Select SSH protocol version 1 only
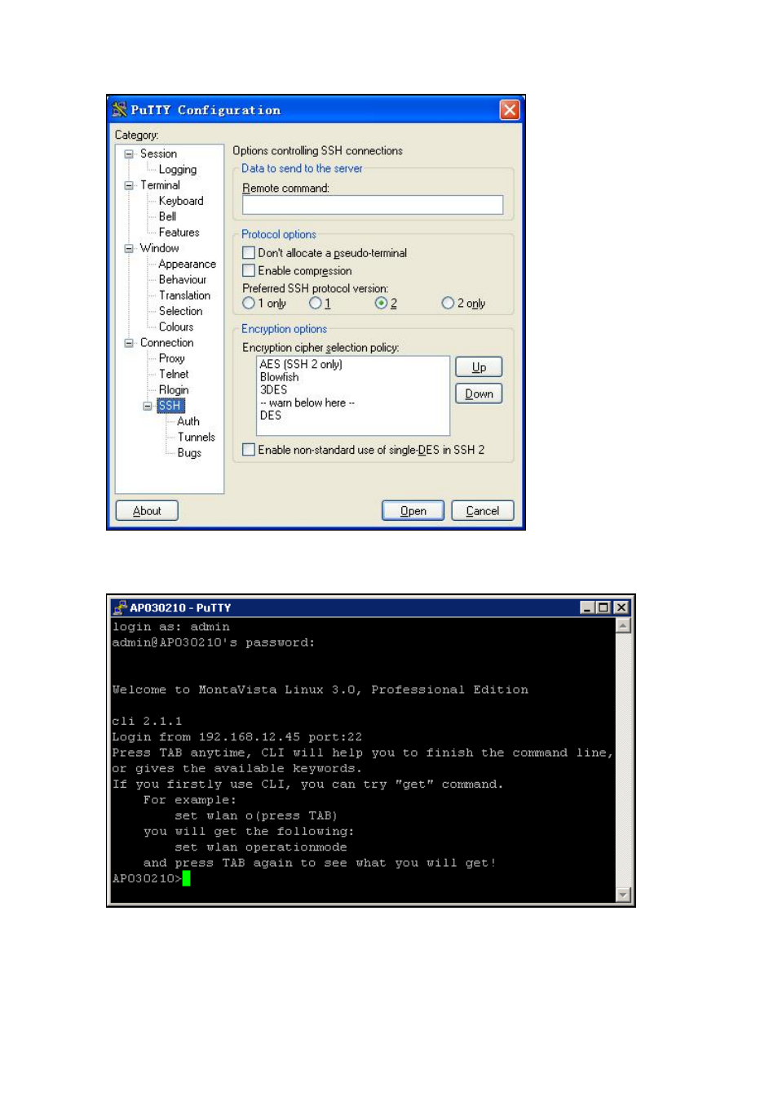 pos(249,303)
